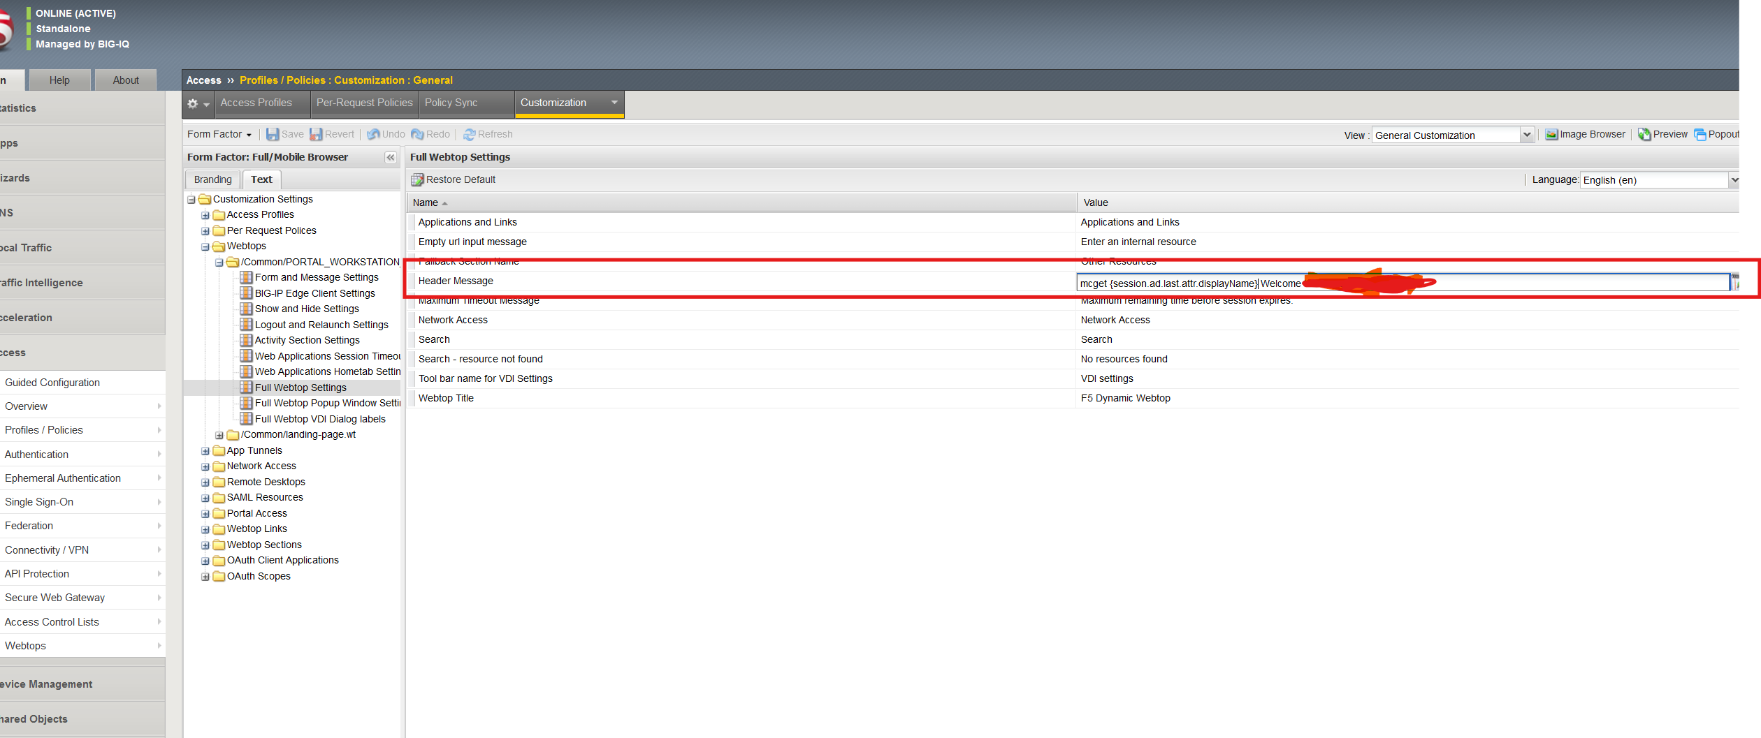Switch to the Branding tab
1761x738 pixels.
(x=213, y=179)
